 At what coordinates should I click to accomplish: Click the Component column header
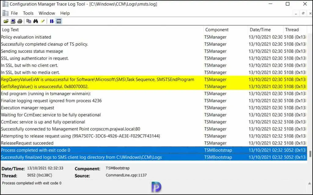(226, 30)
